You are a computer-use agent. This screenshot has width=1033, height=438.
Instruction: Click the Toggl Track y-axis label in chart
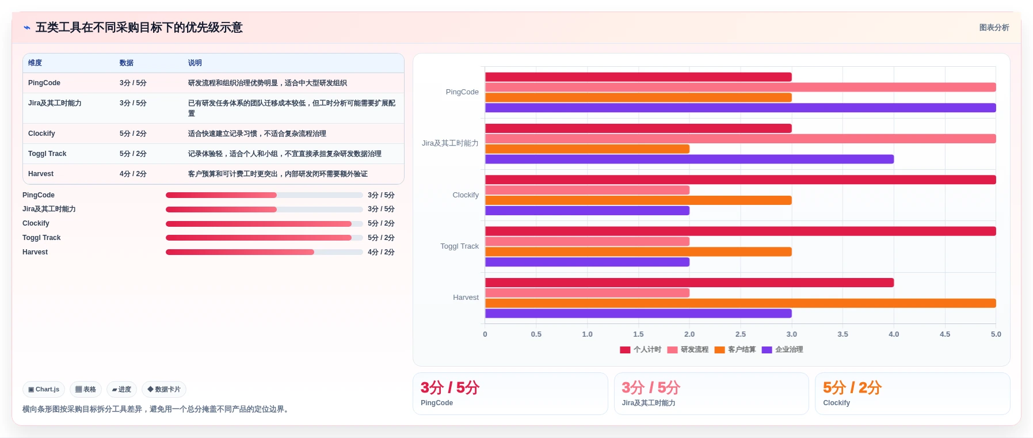pos(459,246)
